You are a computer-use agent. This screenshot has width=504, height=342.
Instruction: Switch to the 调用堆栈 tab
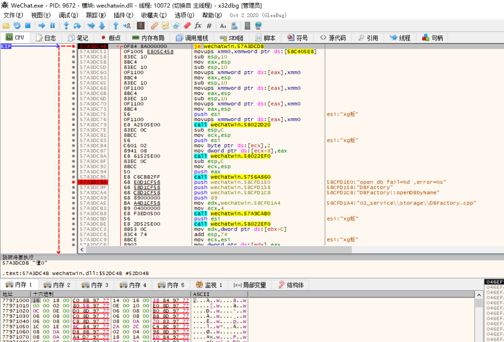pos(192,38)
